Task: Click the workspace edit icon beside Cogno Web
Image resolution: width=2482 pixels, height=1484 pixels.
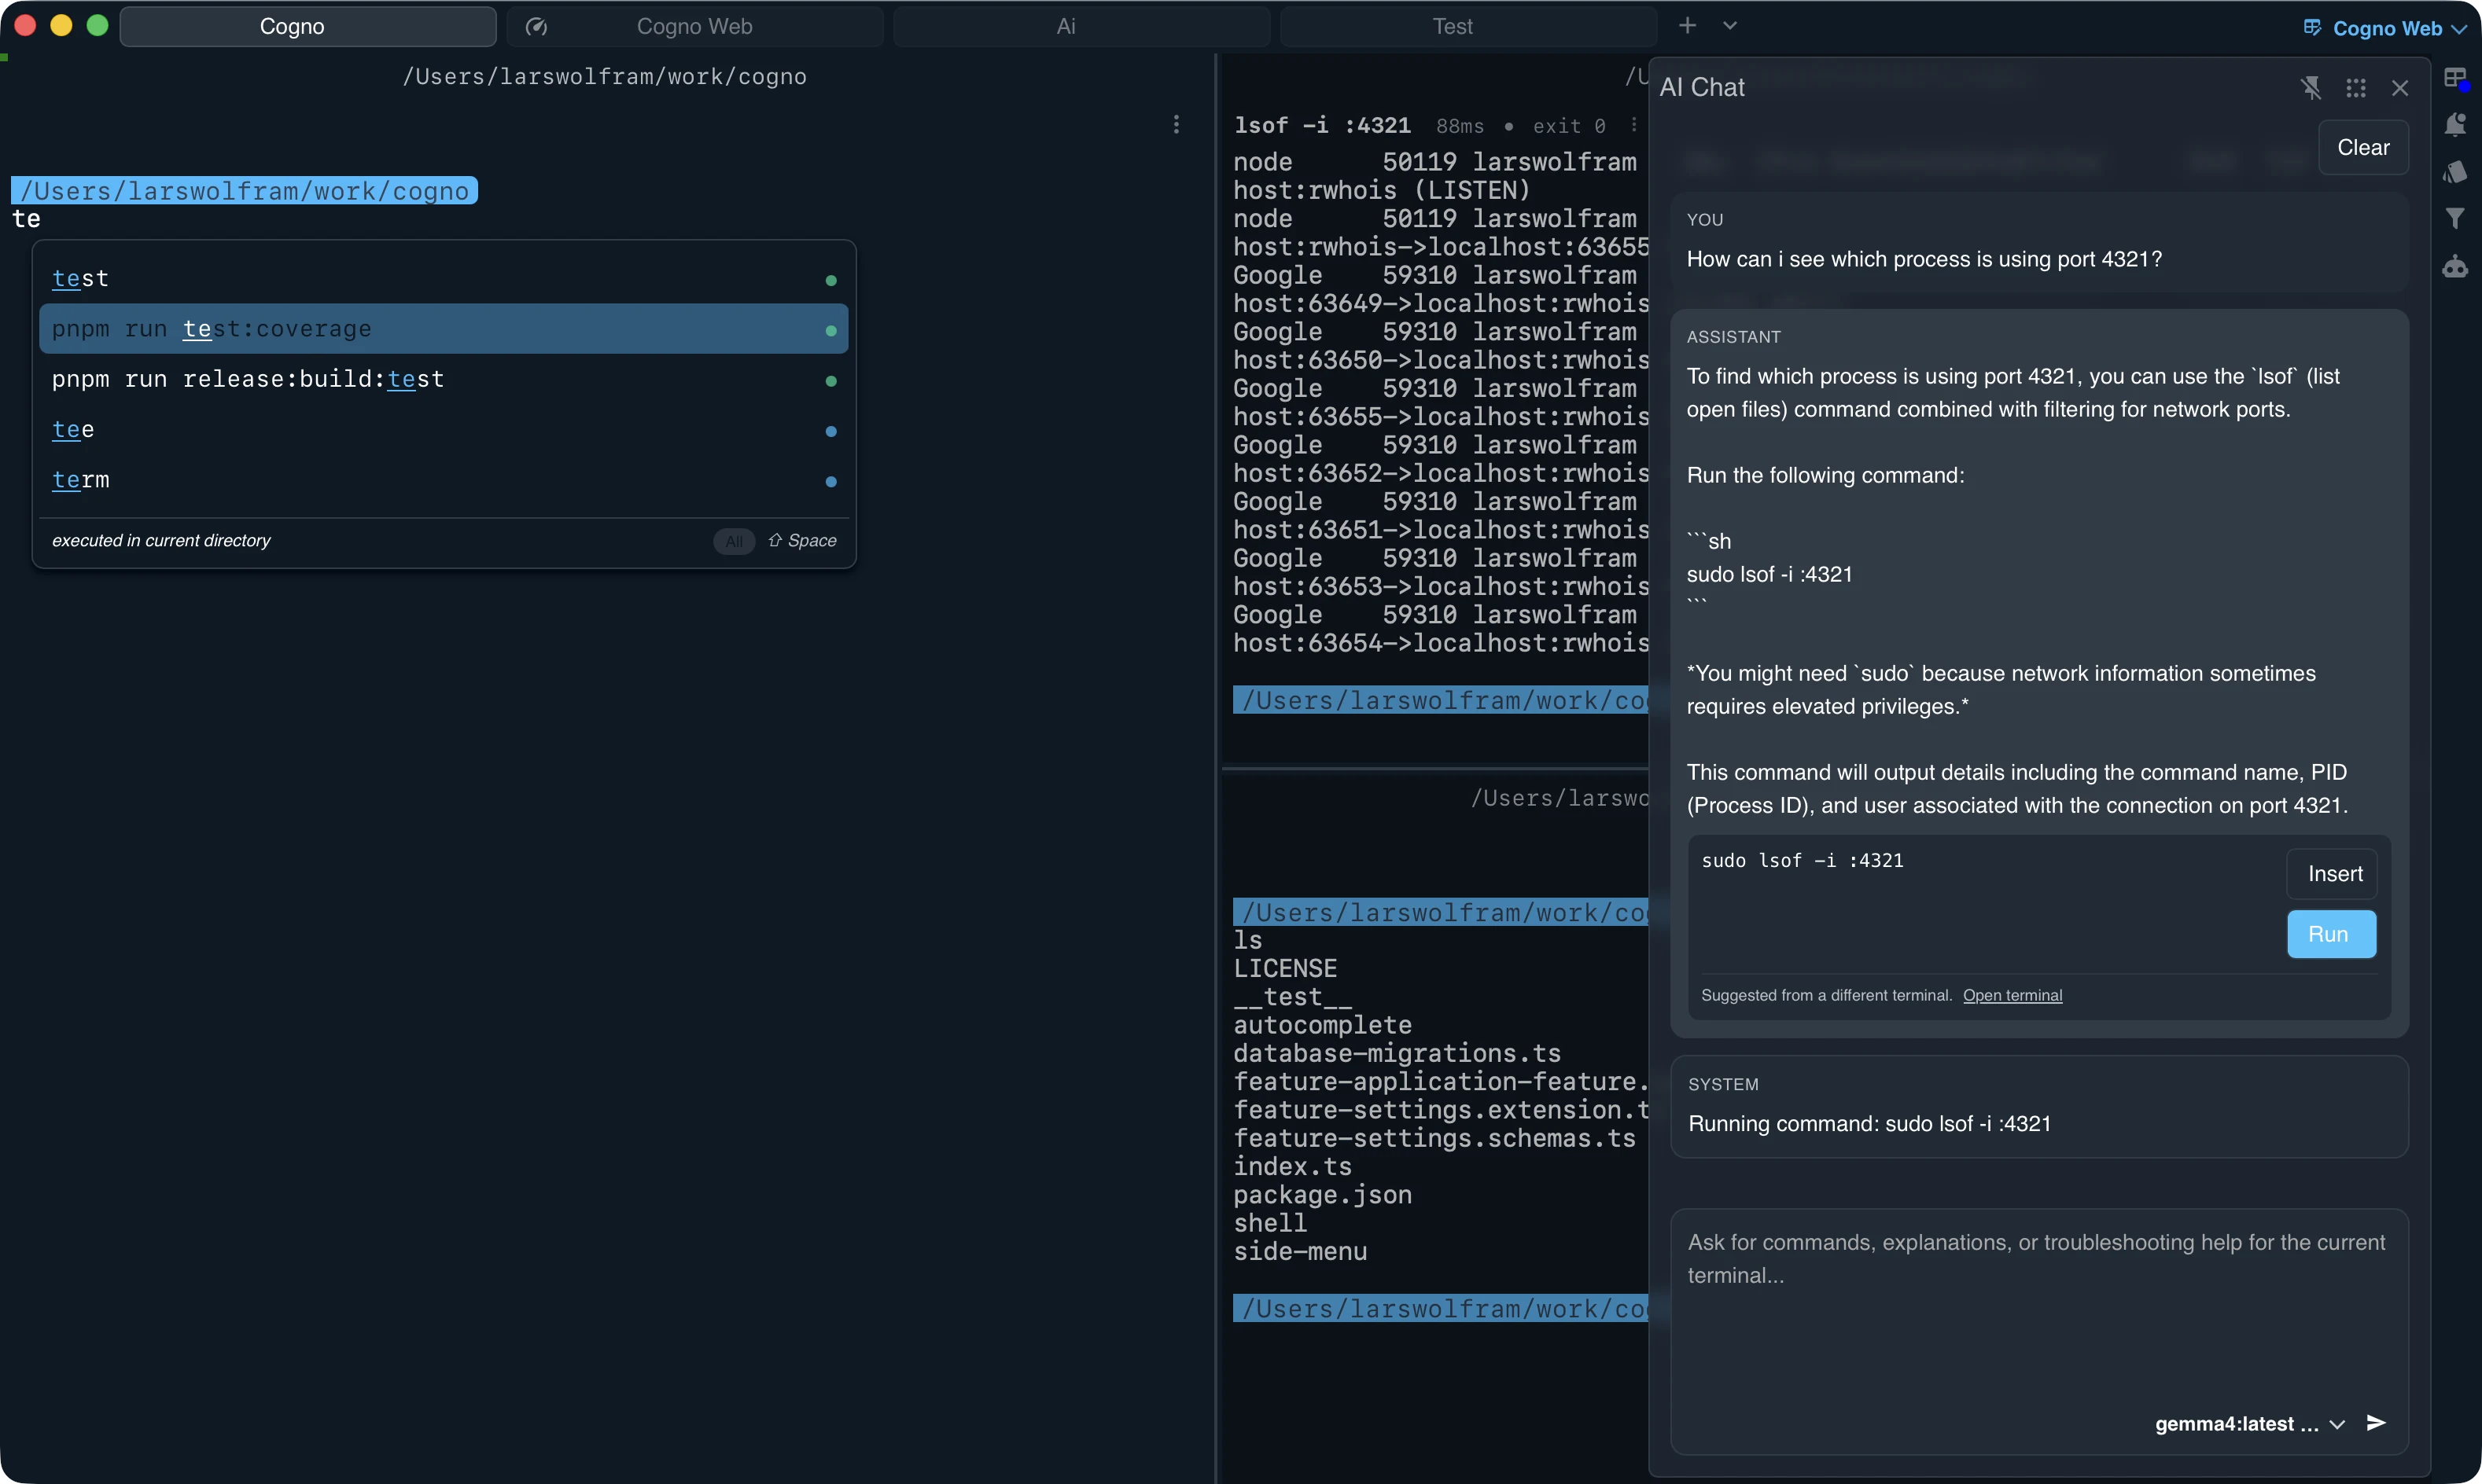Action: pyautogui.click(x=2313, y=27)
